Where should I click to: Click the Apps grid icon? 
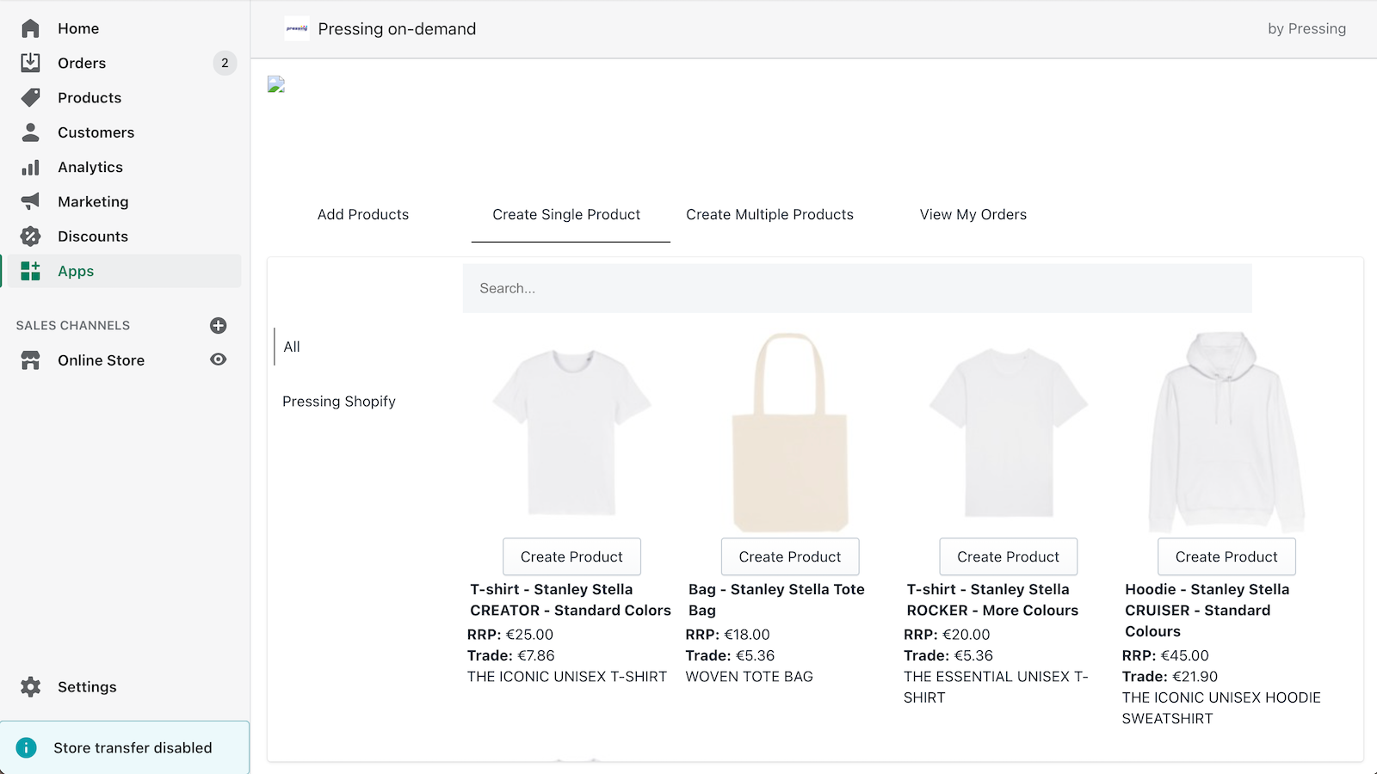[30, 271]
